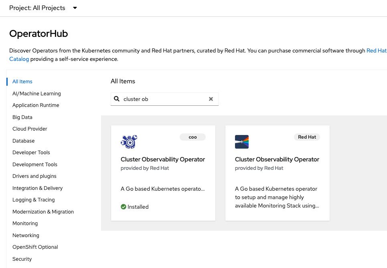Image resolution: width=387 pixels, height=268 pixels.
Task: Select the All Items category
Action: tap(22, 82)
